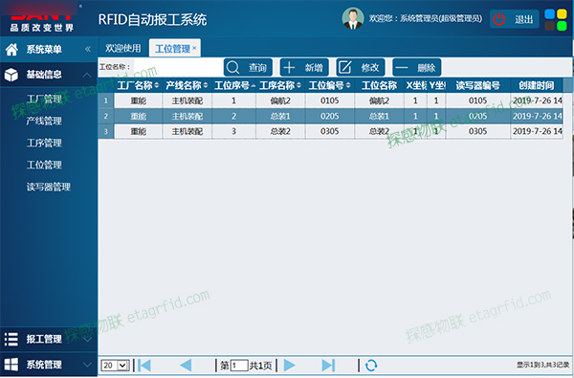Click the 工位名称 column header

point(379,85)
